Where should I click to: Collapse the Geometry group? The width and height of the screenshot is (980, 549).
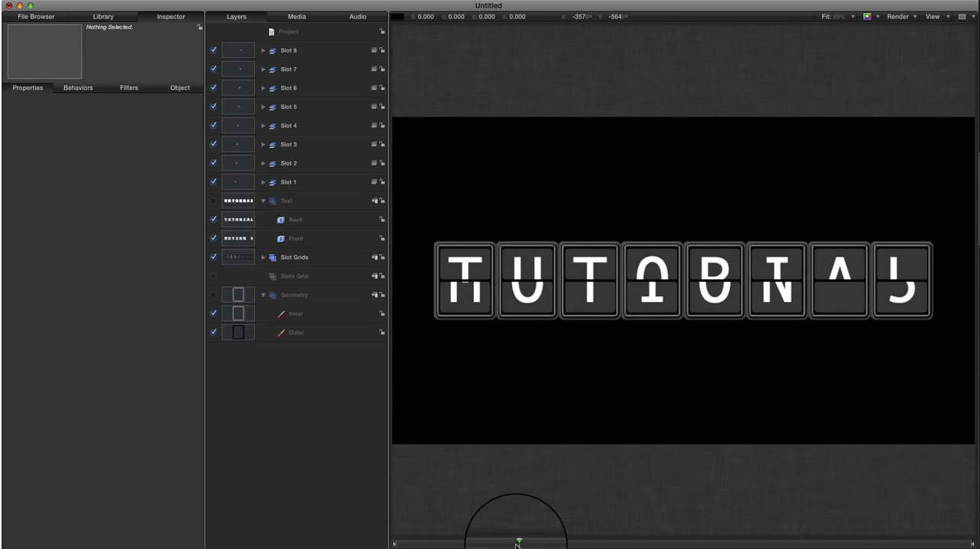(263, 295)
